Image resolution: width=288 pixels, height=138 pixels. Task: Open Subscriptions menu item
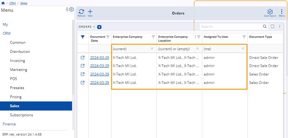[21, 115]
